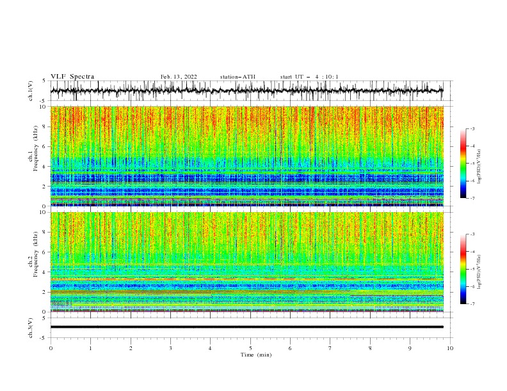Click the "-7" label on ch.2 colorbar
507x391 pixels.
tap(472, 304)
